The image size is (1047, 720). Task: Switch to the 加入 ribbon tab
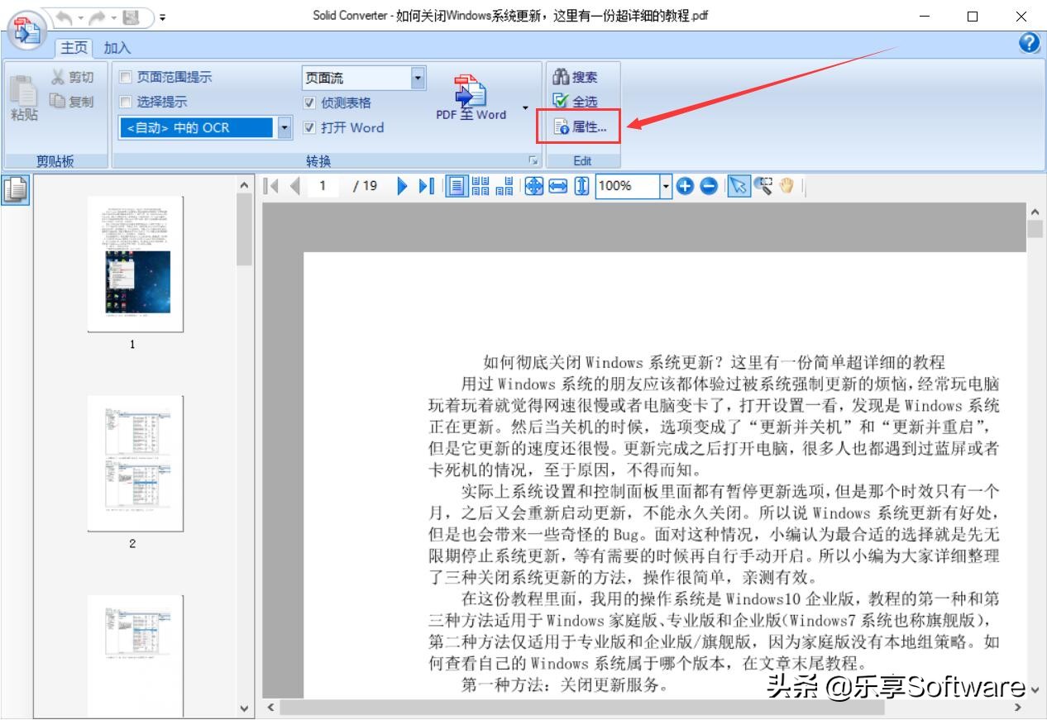click(x=117, y=49)
